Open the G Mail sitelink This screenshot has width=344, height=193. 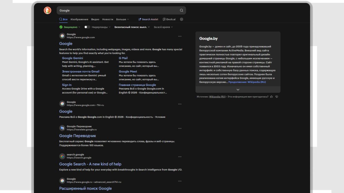123,58
